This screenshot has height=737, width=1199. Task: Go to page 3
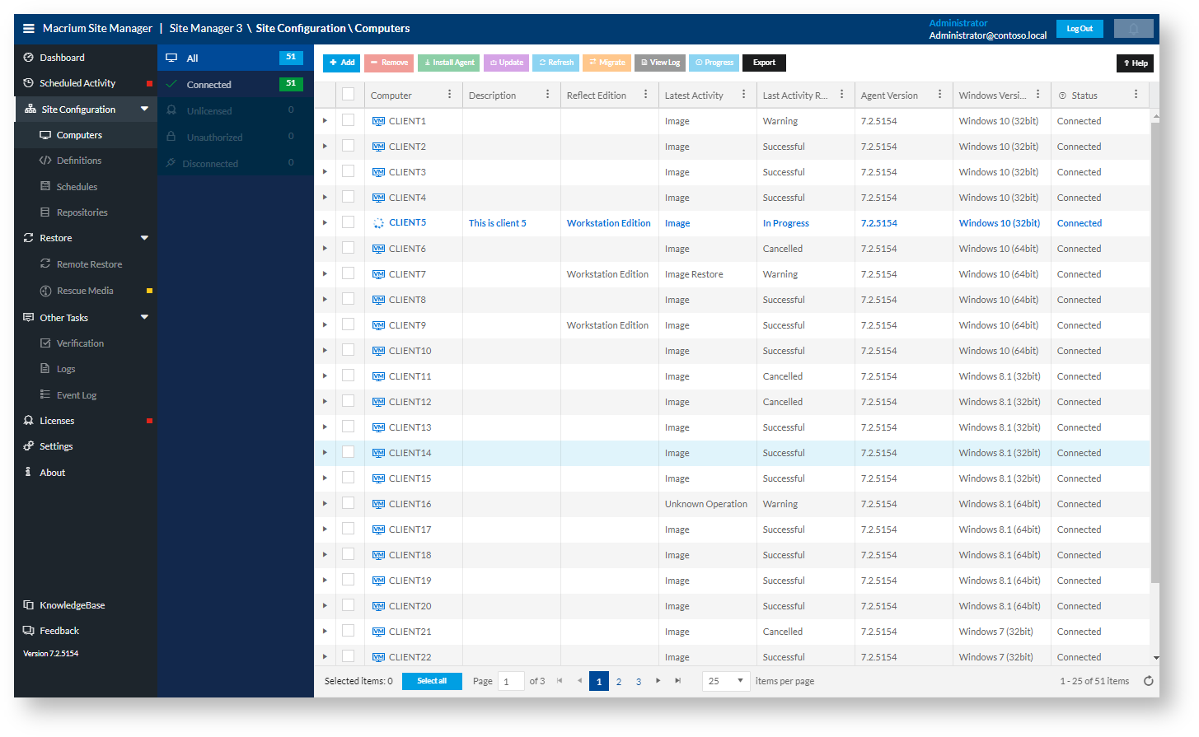(x=639, y=682)
